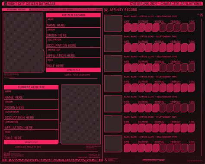Edit the Citizen Record ORIGIN HERE field
Screen dimensions: 205x164
74,32
